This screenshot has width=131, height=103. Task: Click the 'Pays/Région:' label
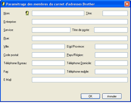tap(75, 55)
